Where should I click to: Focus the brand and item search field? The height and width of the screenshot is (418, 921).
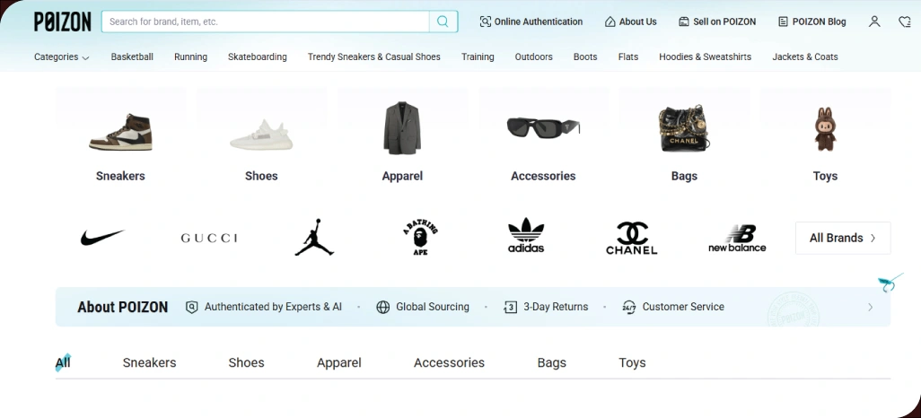coord(266,22)
